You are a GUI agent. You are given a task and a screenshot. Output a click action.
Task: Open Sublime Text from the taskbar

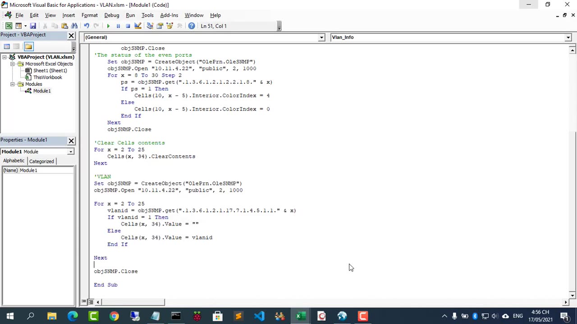(238, 316)
